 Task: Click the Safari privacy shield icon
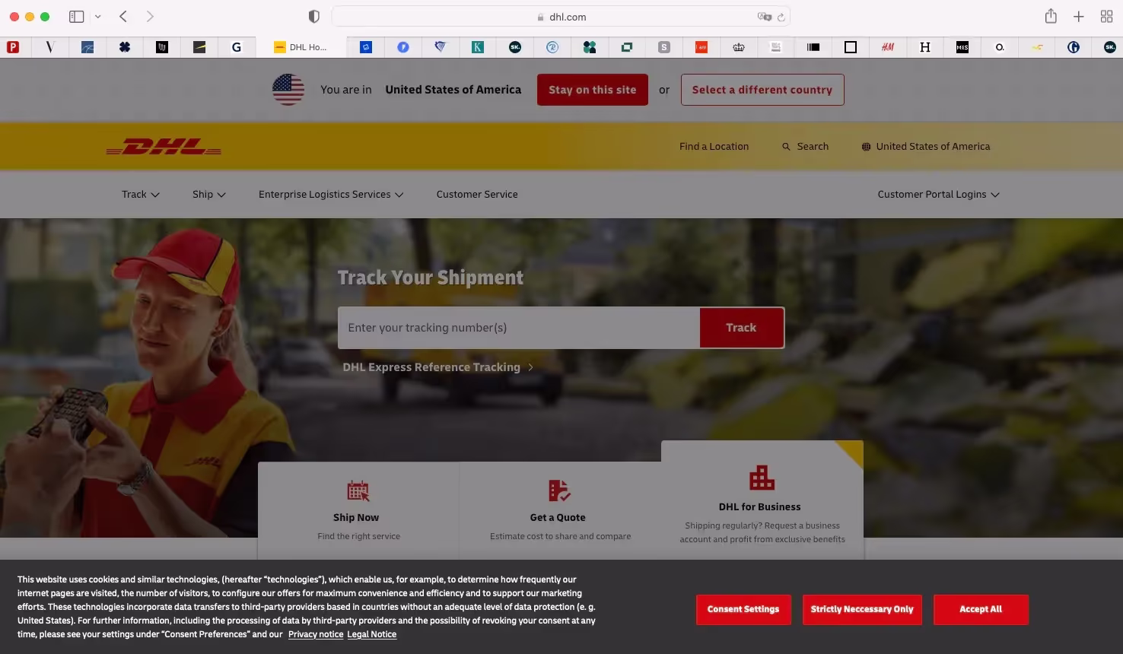click(313, 17)
